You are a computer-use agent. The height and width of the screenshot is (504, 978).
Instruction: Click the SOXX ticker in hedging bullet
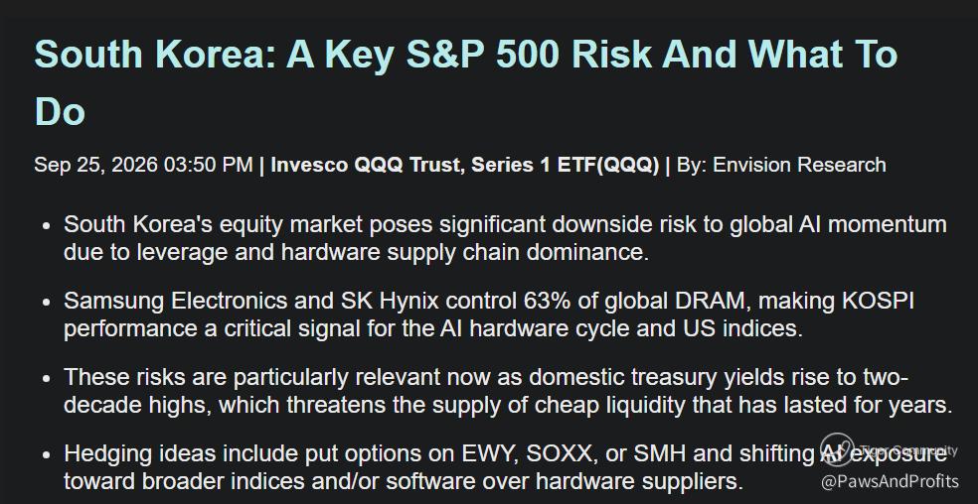coord(559,453)
